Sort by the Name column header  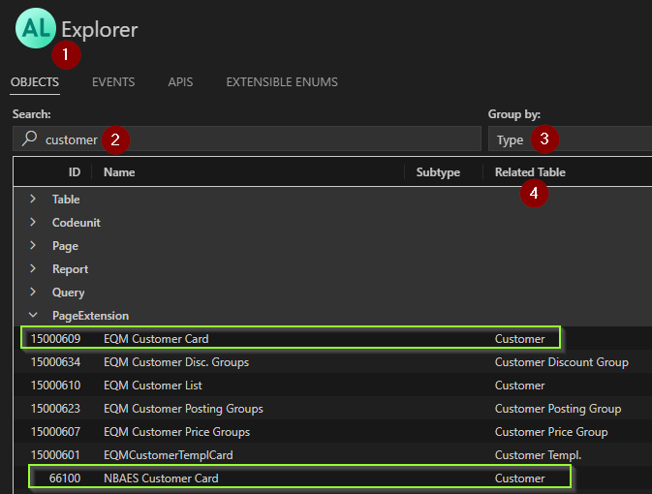pyautogui.click(x=119, y=172)
